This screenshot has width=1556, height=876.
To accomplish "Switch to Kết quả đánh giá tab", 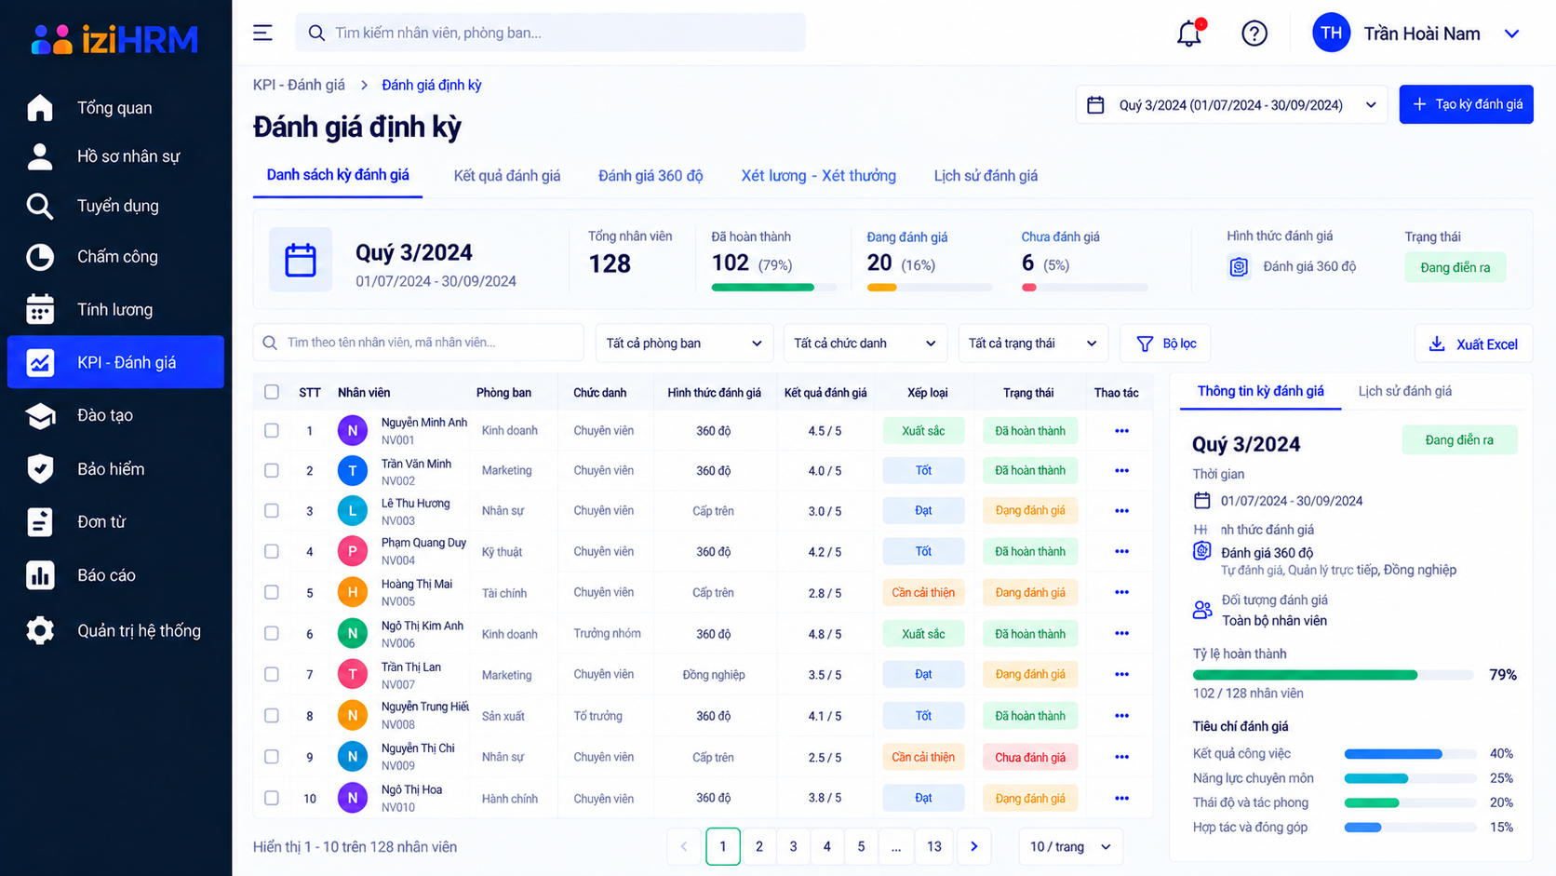I will (x=507, y=176).
